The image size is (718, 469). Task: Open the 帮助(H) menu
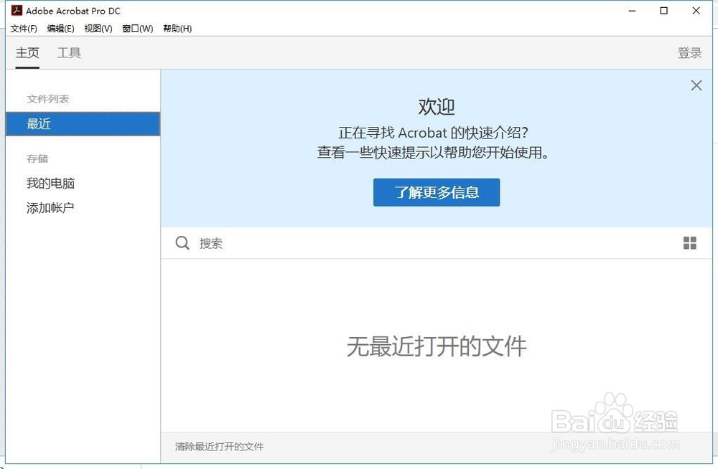(x=177, y=29)
